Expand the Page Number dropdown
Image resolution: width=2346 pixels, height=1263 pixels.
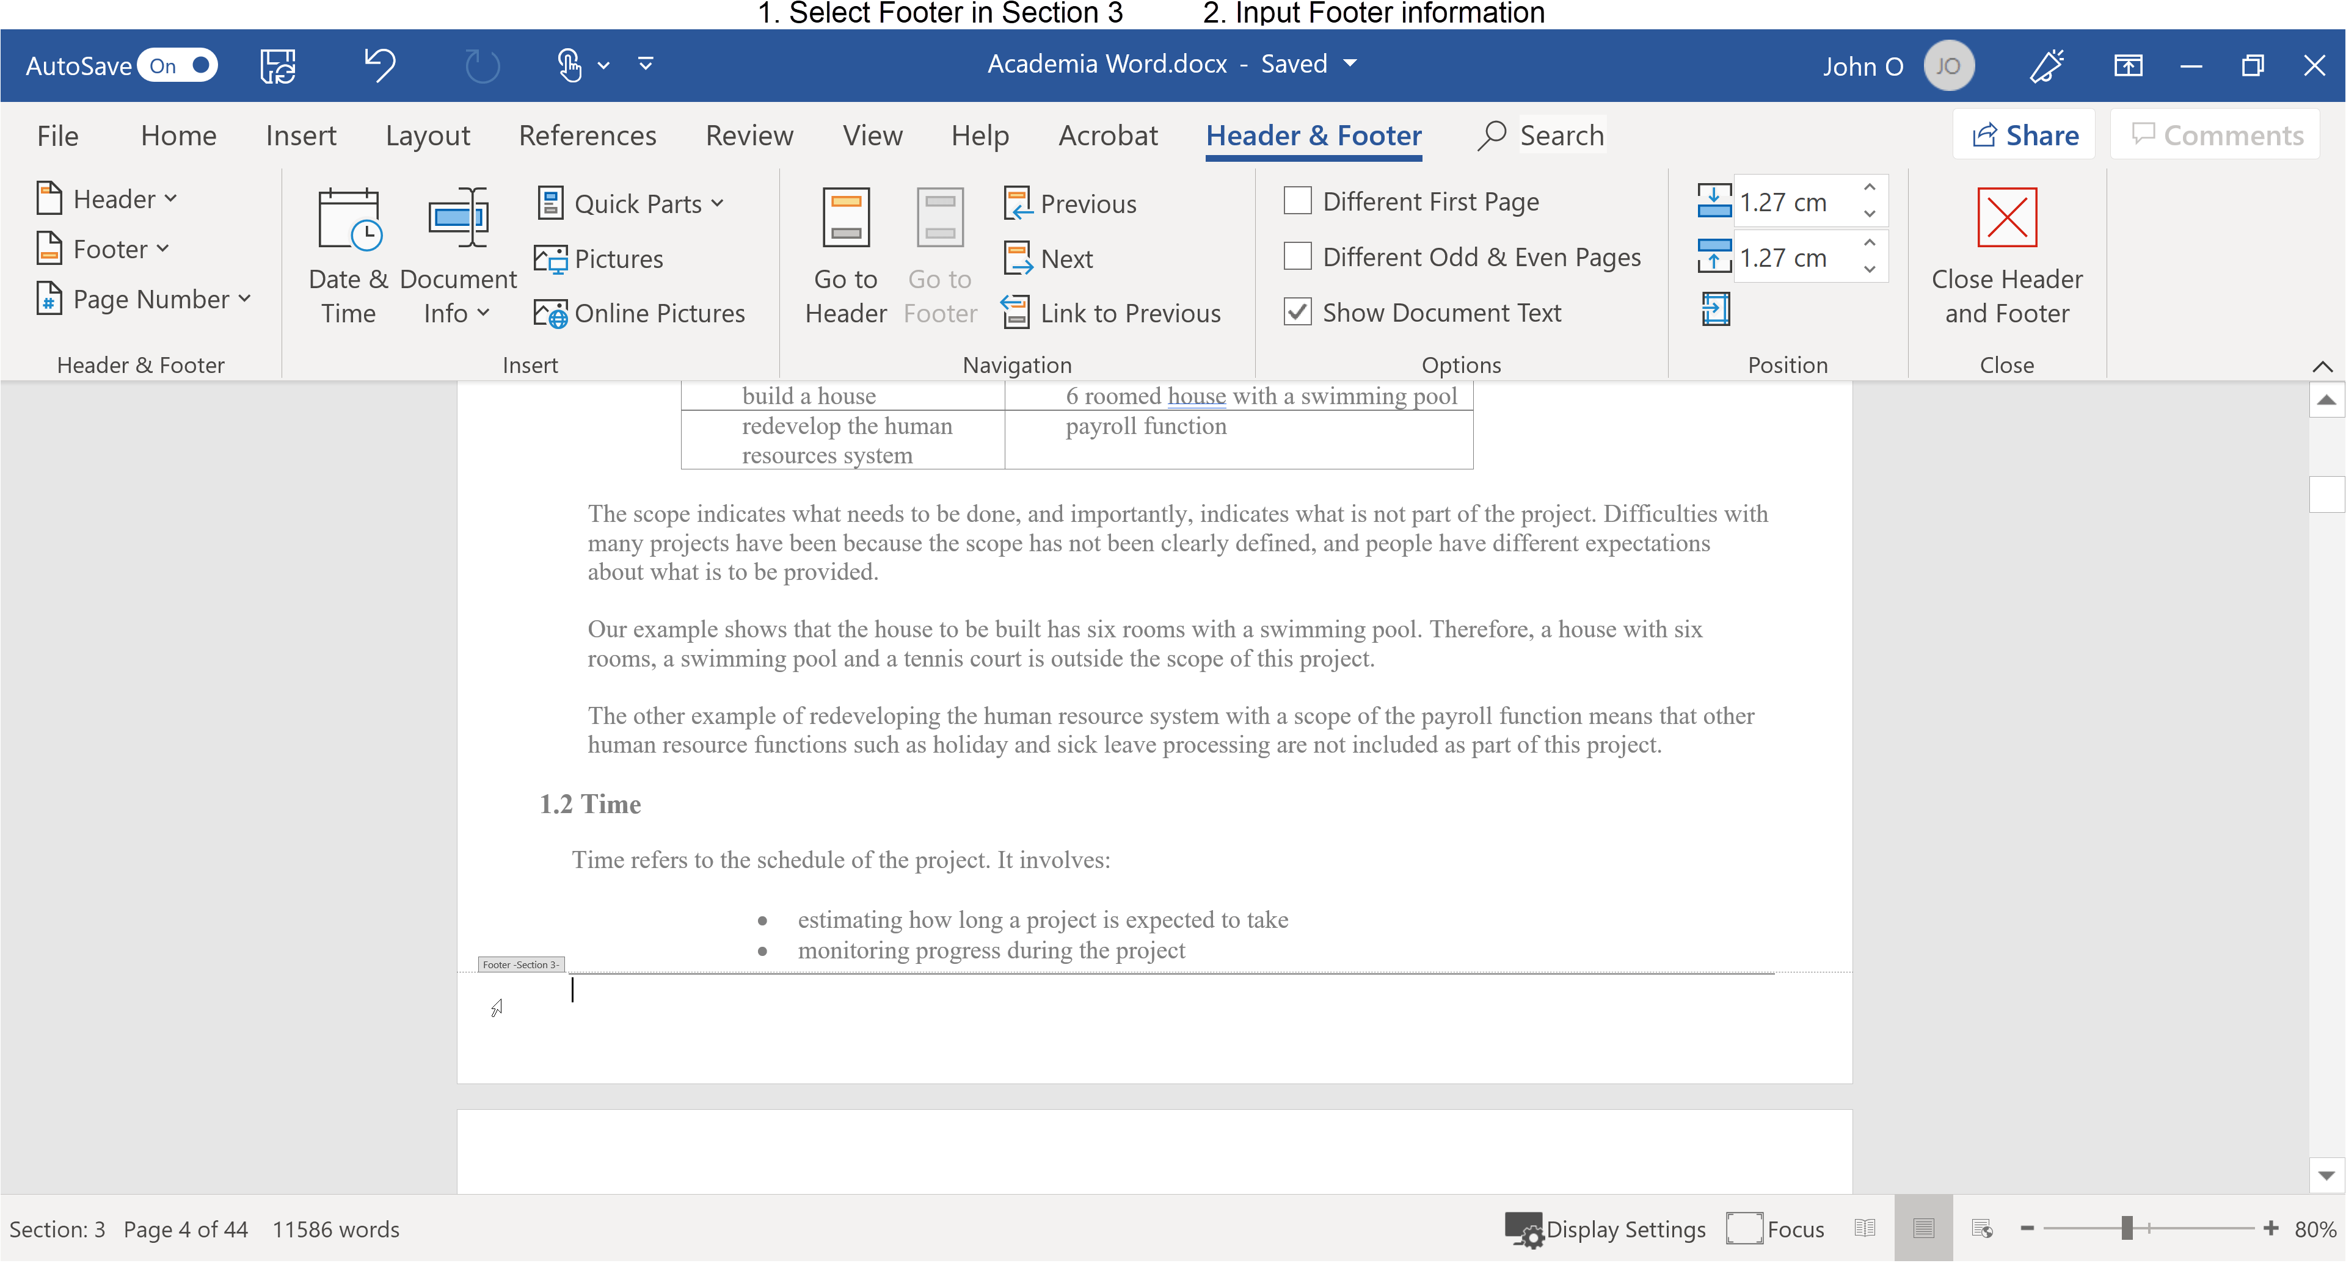tap(143, 299)
